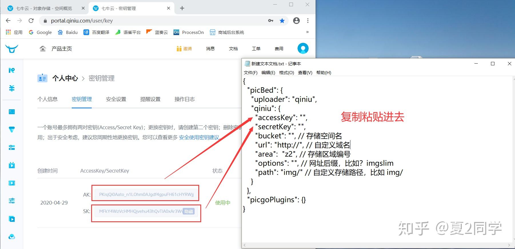Click the "bucket" line in Notepad
Image resolution: width=515 pixels, height=249 pixels.
299,136
